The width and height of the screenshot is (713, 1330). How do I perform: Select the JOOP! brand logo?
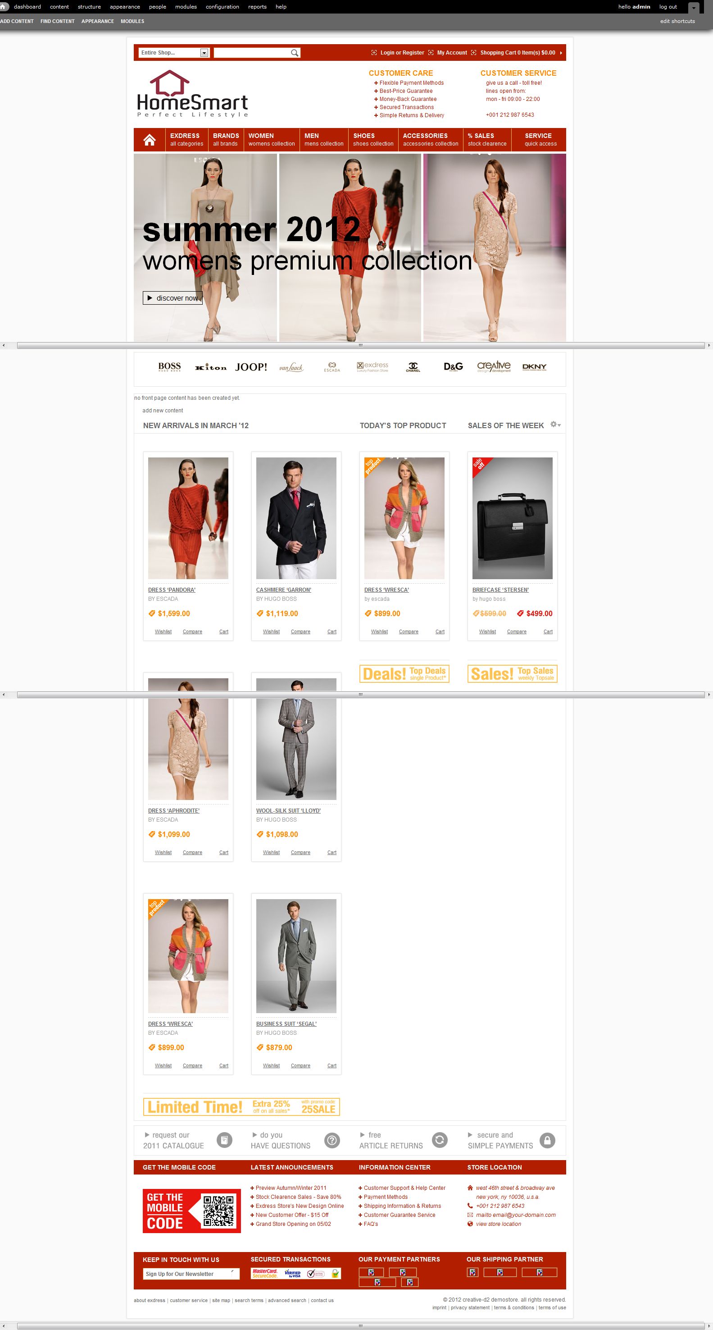coord(251,367)
